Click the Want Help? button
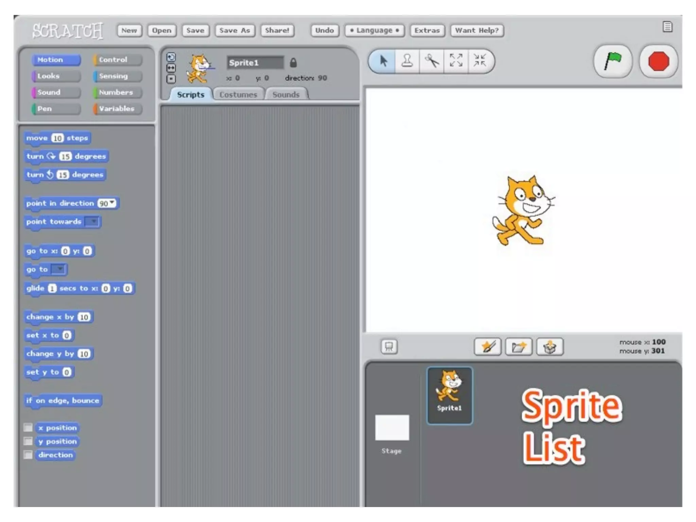Screen dimensions: 696x522 [x=477, y=30]
